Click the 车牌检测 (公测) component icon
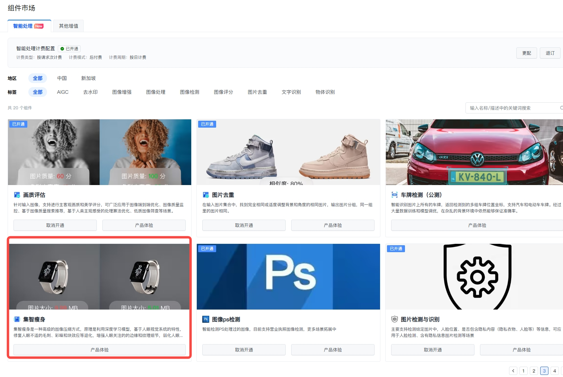The image size is (563, 377). pos(395,195)
